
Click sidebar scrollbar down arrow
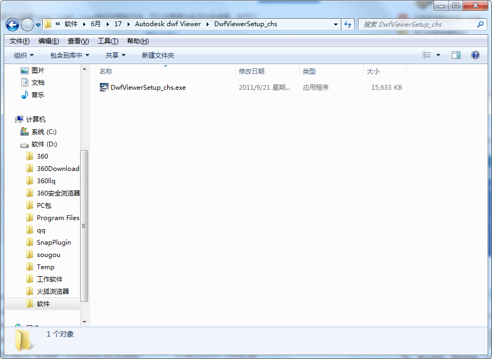pyautogui.click(x=84, y=322)
